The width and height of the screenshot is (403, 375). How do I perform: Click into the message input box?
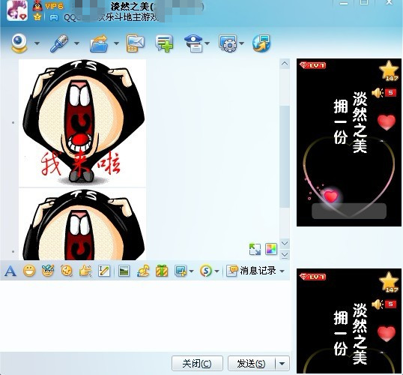pyautogui.click(x=145, y=316)
